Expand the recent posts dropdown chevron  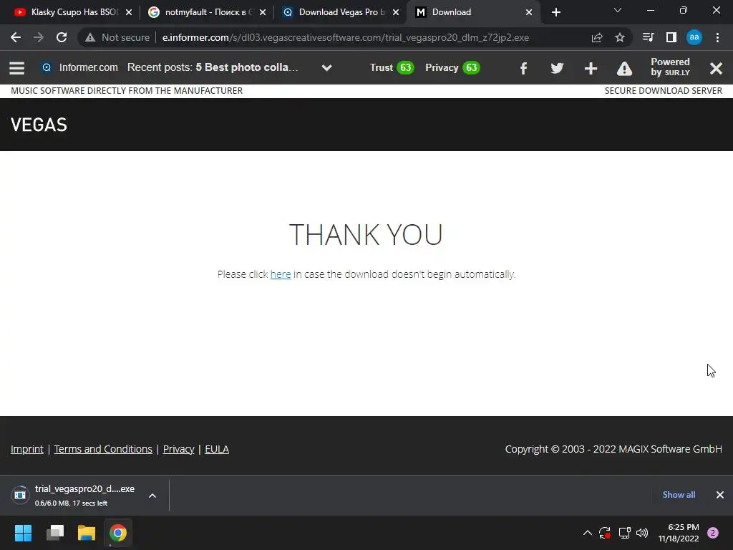point(326,68)
